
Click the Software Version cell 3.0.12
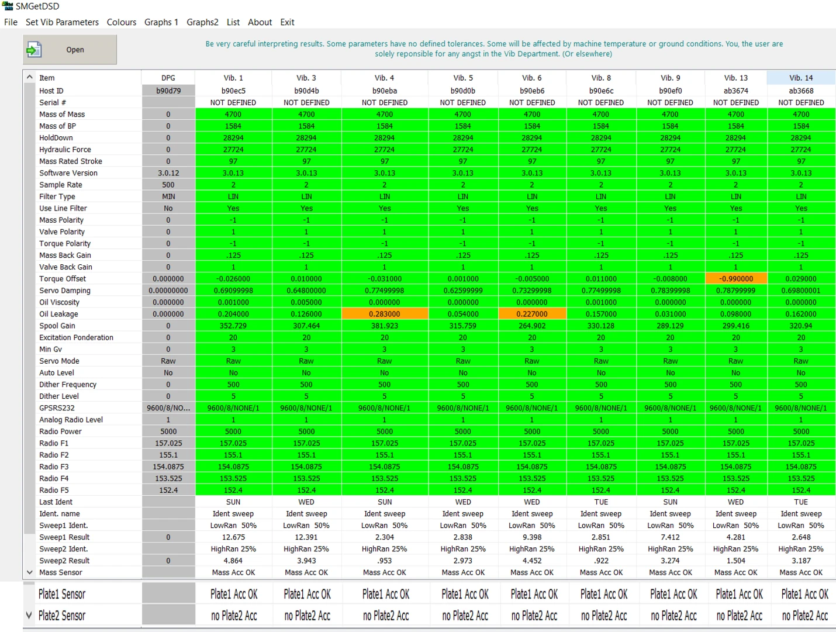(168, 173)
